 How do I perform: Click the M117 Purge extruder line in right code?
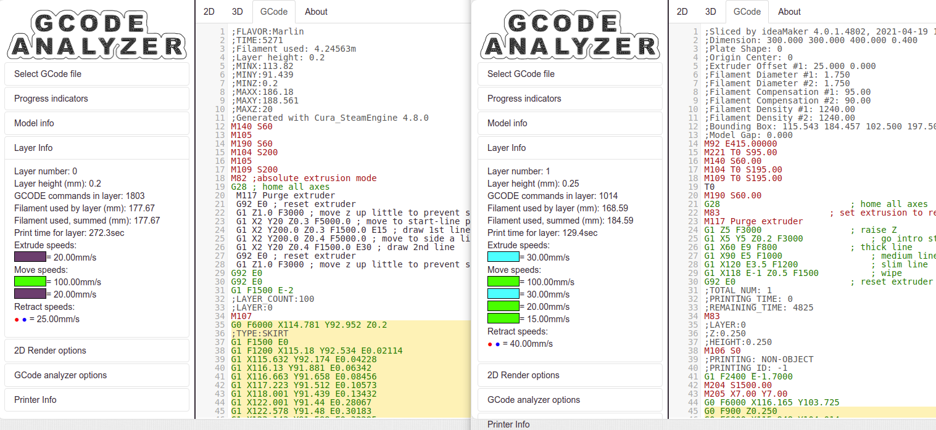pyautogui.click(x=753, y=221)
